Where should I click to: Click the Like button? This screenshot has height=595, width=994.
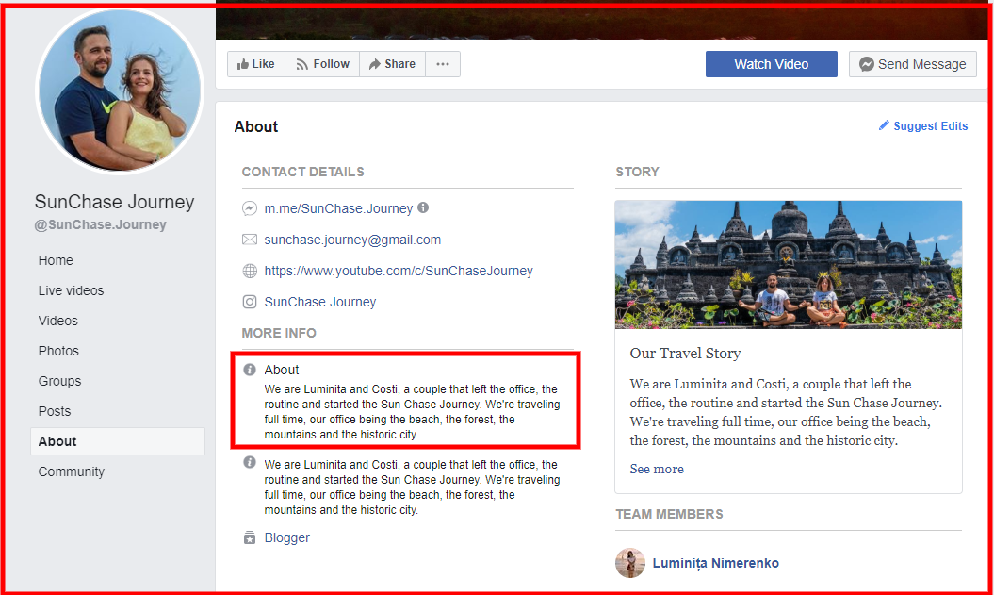point(256,64)
